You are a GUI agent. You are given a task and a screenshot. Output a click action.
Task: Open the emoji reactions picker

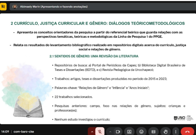(x=142, y=131)
